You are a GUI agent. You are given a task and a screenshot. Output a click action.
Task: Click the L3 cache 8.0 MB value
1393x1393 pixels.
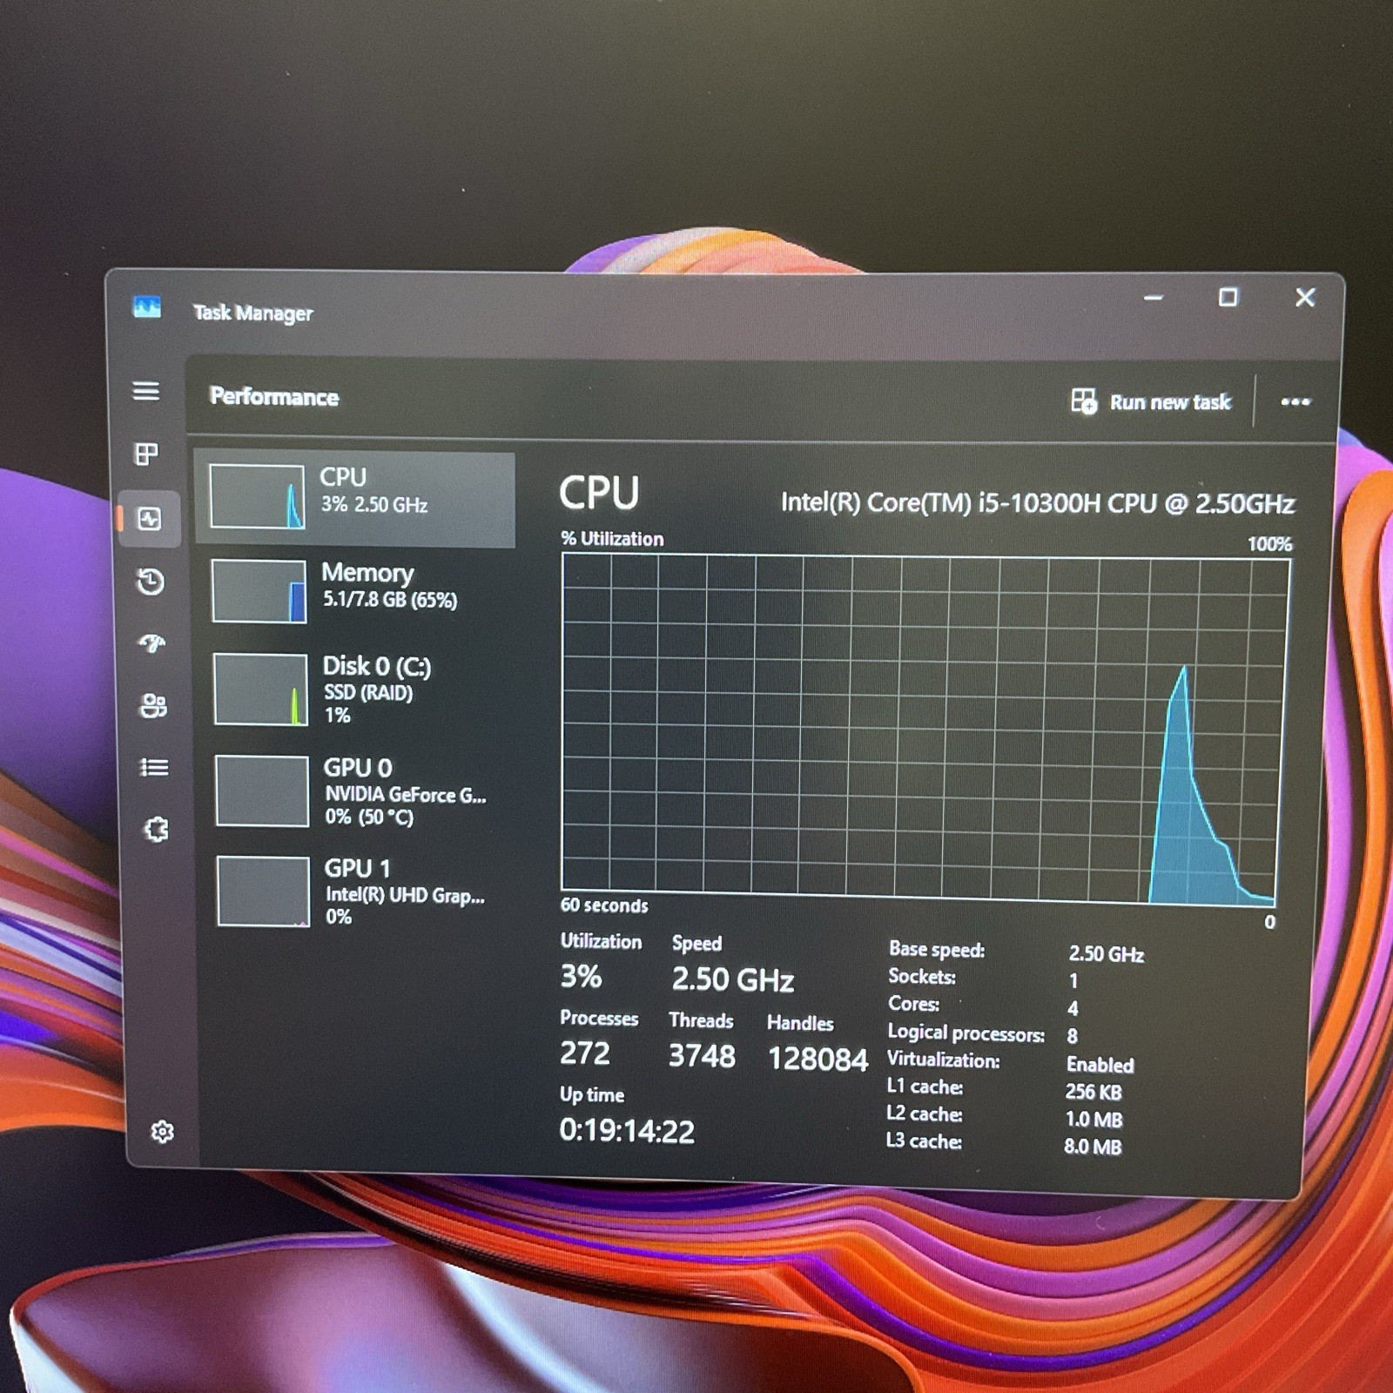[1093, 1147]
